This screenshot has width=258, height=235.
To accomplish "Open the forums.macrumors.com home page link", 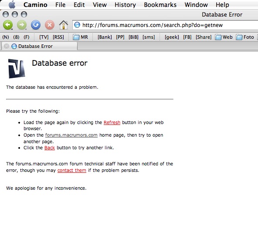I will tap(71, 135).
